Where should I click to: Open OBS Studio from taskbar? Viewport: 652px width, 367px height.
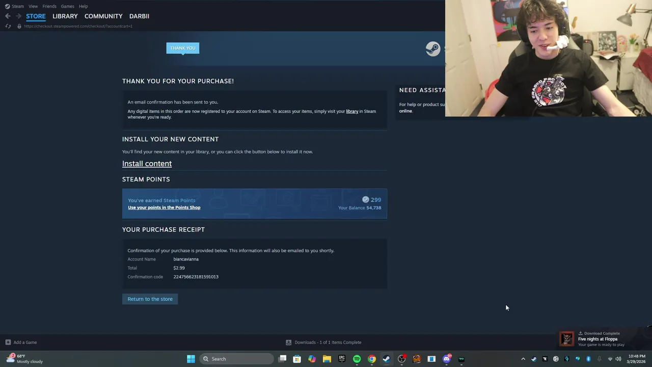click(401, 359)
